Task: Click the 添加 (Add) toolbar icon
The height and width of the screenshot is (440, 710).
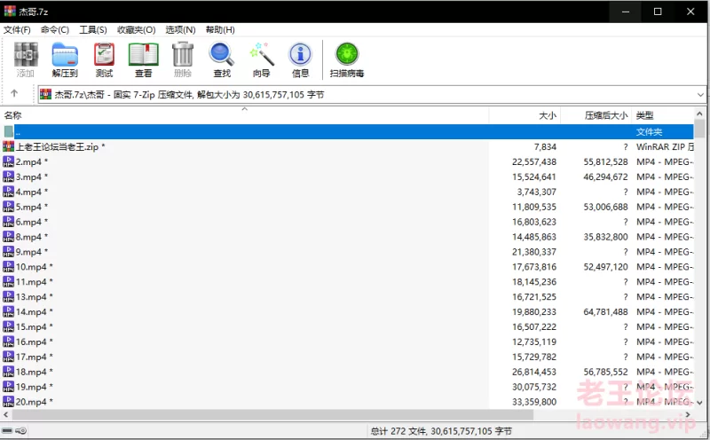Action: (26, 54)
